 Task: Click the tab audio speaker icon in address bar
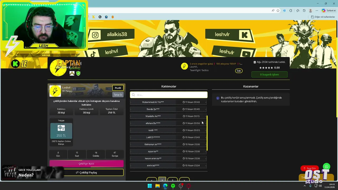284,11
